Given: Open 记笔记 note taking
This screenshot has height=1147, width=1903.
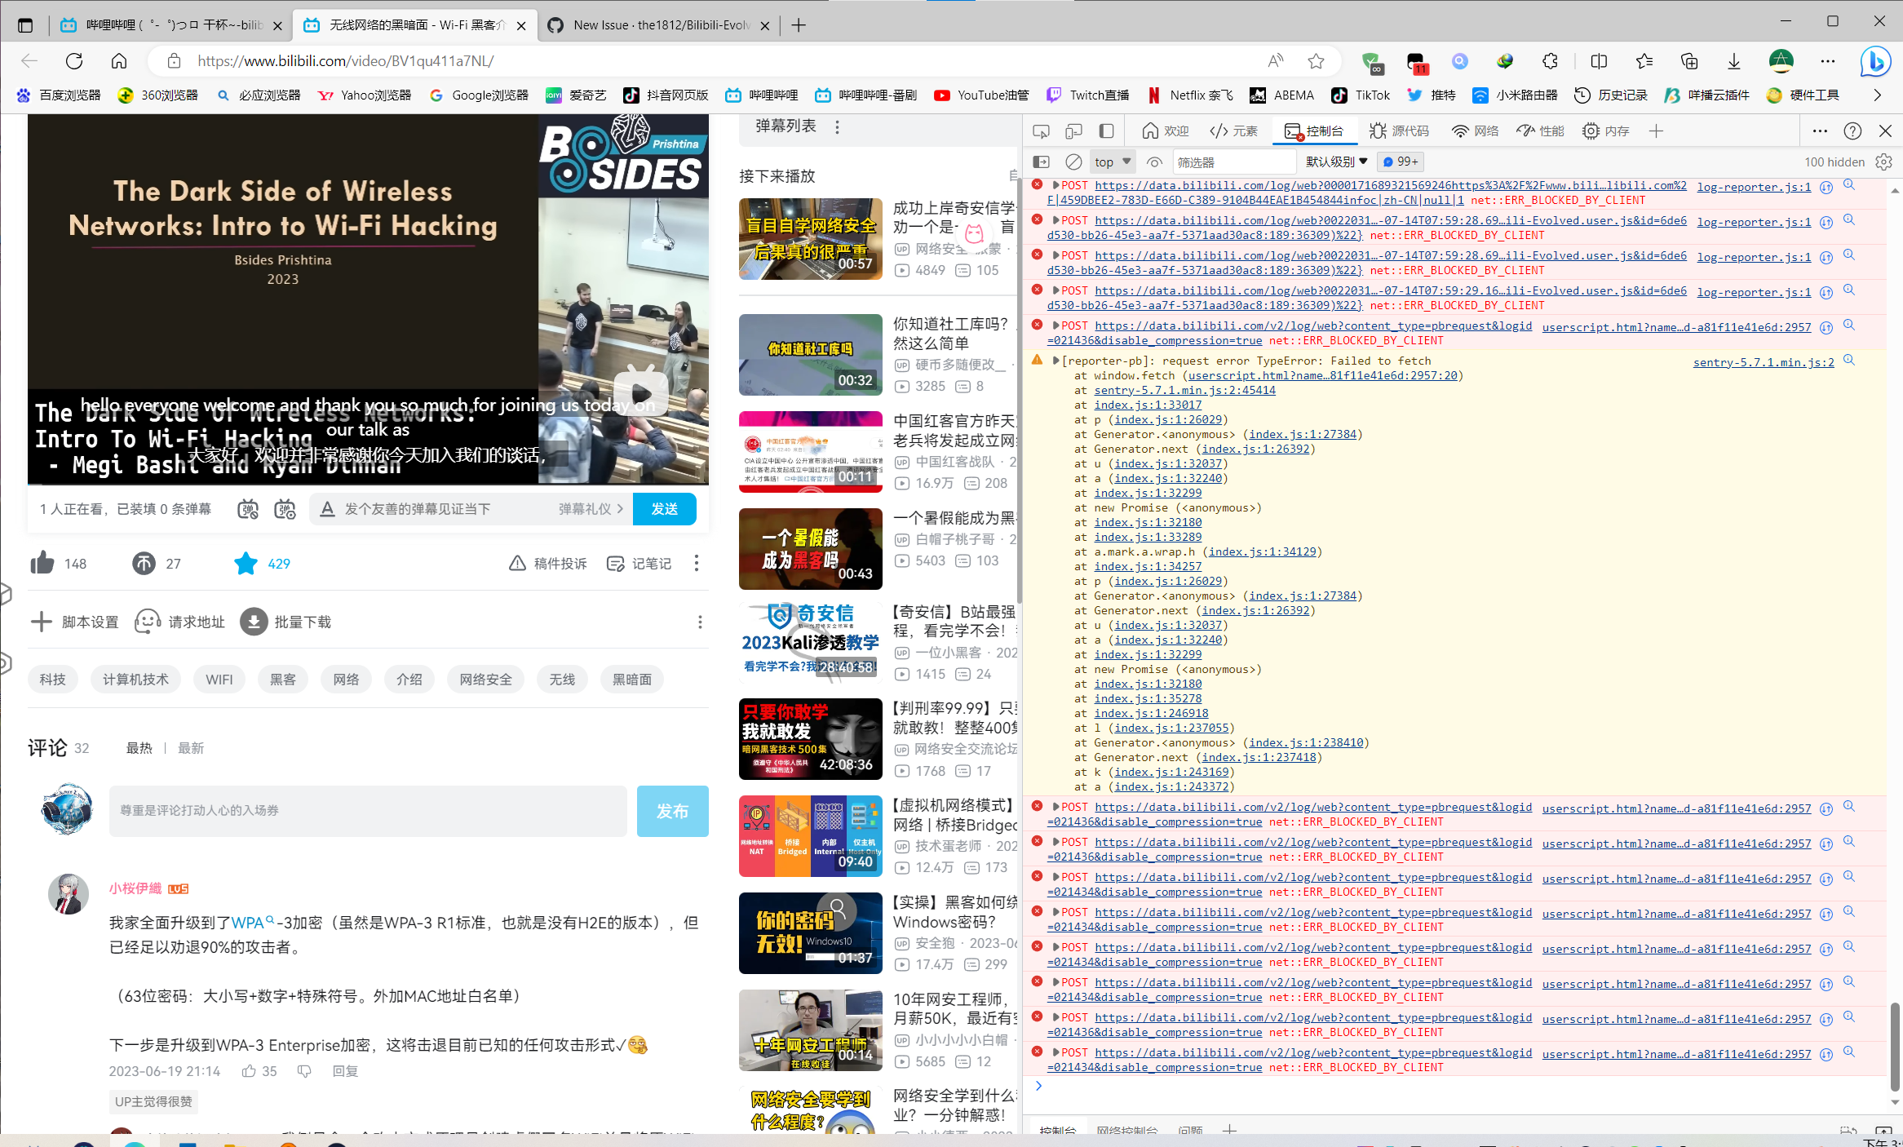Looking at the screenshot, I should point(639,563).
